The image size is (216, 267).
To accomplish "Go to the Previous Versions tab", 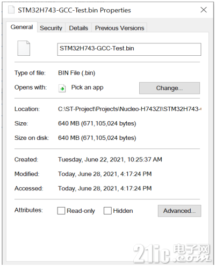I will click(x=119, y=28).
